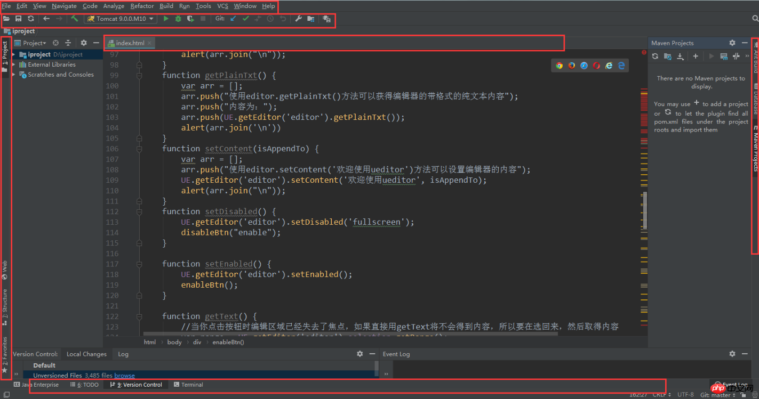Screen dimensions: 759x399
Task: Expand the External Libraries node
Action: tap(14, 64)
